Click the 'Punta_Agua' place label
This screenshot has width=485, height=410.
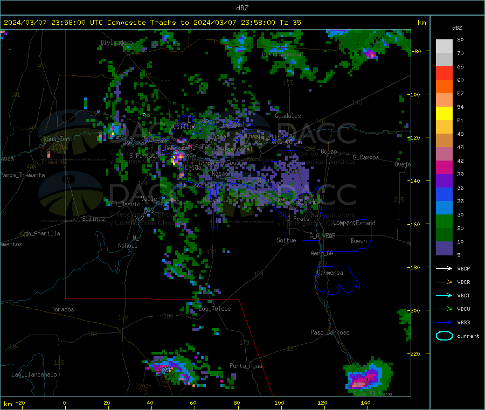246,366
